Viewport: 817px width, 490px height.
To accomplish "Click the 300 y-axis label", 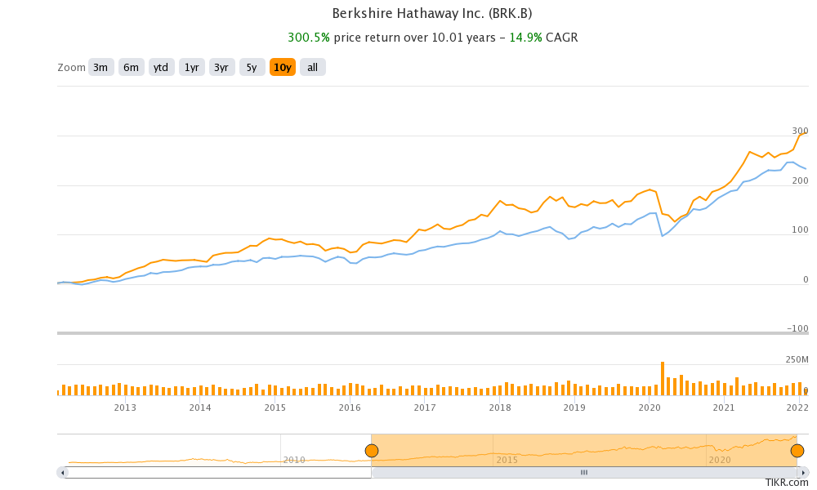I will tap(800, 131).
